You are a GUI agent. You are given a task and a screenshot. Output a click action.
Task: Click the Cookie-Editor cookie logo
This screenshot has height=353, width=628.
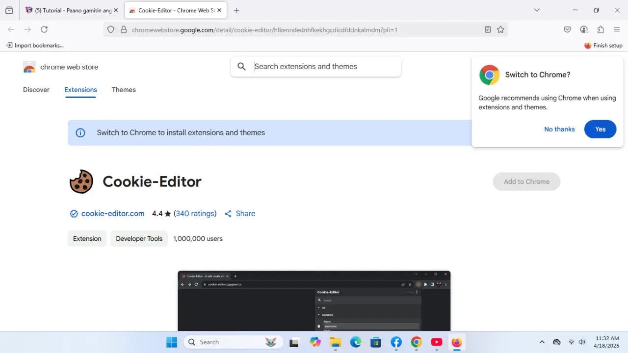(81, 181)
